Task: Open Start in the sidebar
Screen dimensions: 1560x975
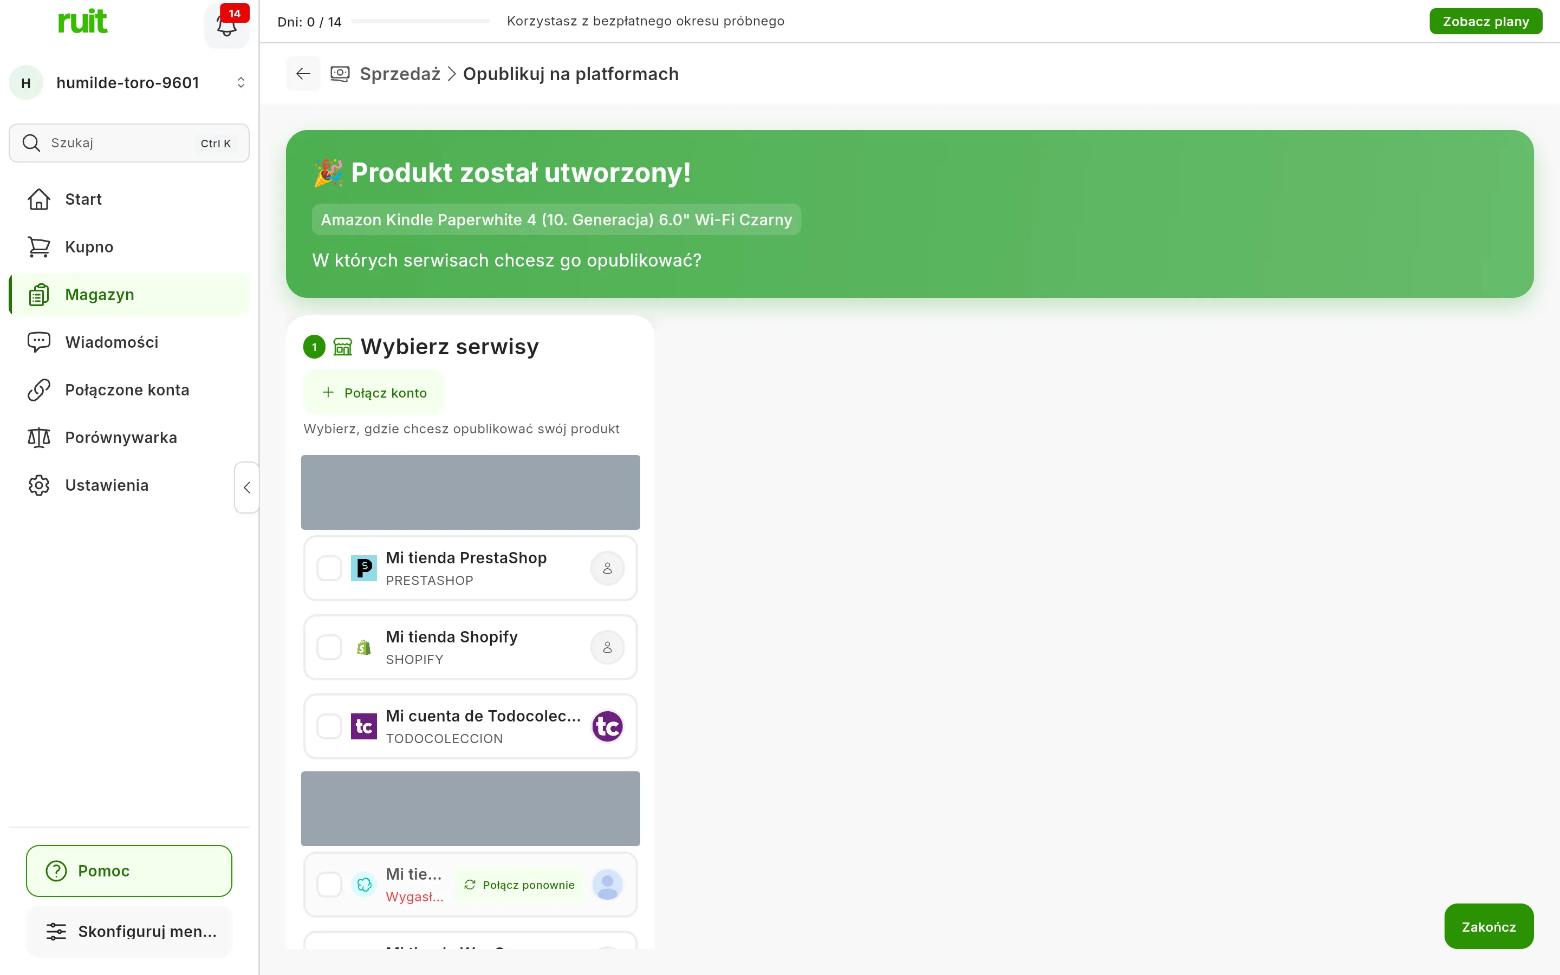Action: (x=129, y=199)
